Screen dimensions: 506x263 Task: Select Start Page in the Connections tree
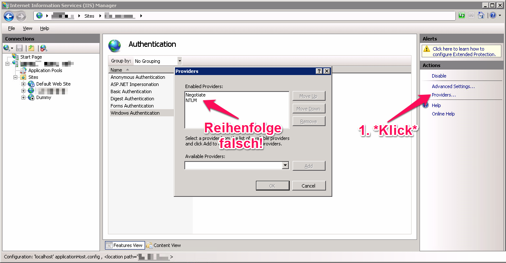point(31,57)
